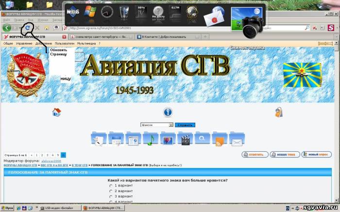This screenshot has width=340, height=212.
Task: Open the blue info circle icon
Action: tap(168, 112)
